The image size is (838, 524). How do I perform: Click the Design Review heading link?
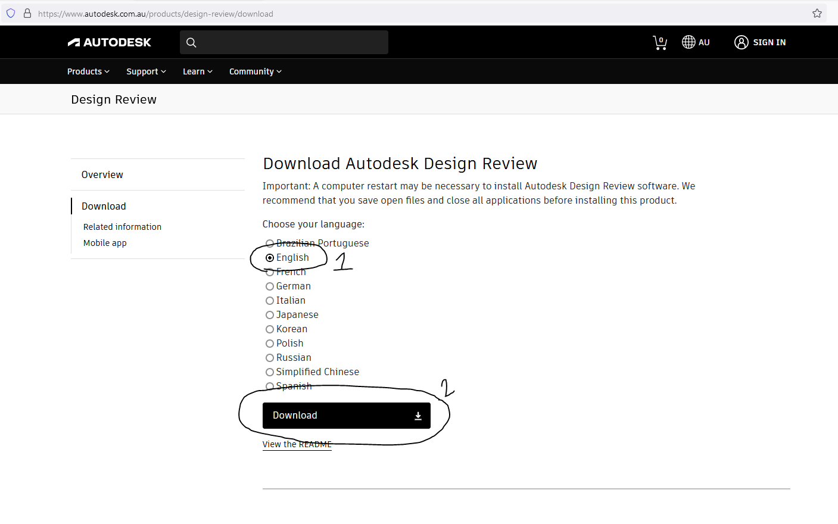tap(114, 99)
